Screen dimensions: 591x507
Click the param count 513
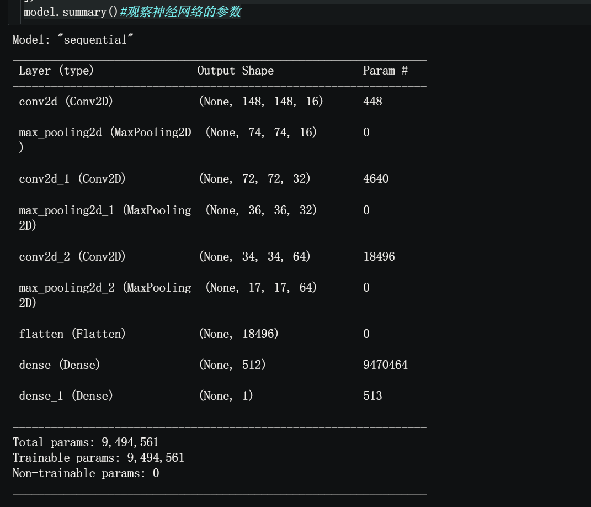point(373,396)
